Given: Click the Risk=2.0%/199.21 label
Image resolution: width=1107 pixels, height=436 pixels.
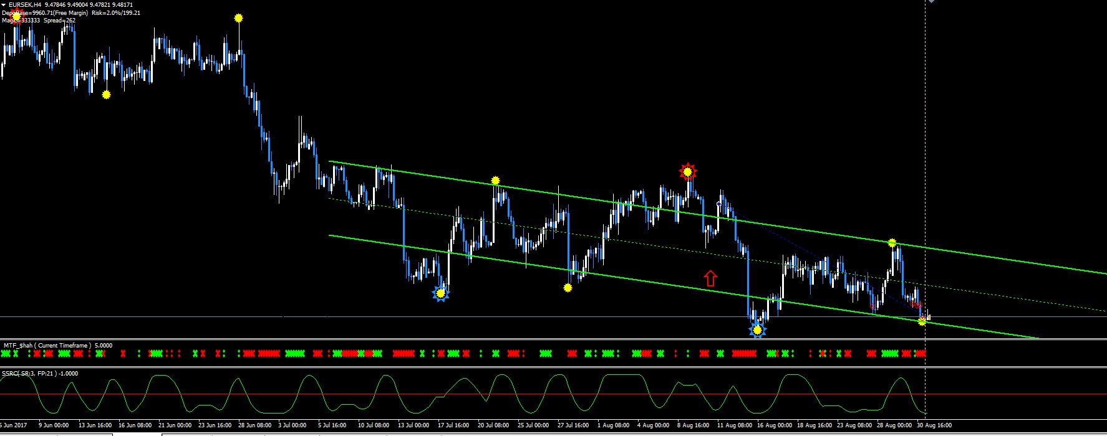Looking at the screenshot, I should 116,12.
